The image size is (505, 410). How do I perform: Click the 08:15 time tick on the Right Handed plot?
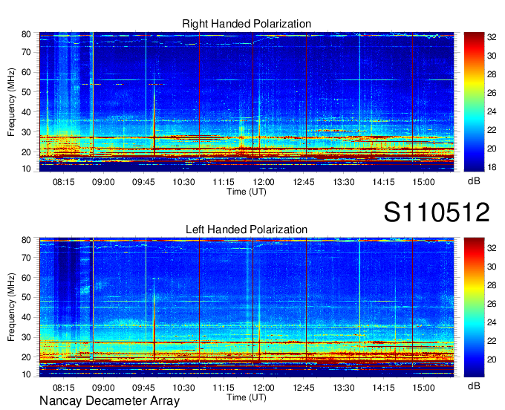[63, 182]
